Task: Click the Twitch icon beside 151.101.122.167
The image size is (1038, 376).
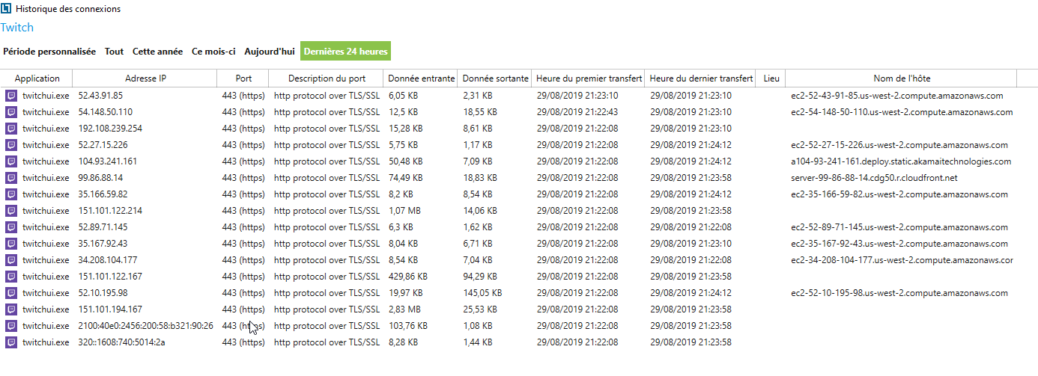Action: pos(10,277)
